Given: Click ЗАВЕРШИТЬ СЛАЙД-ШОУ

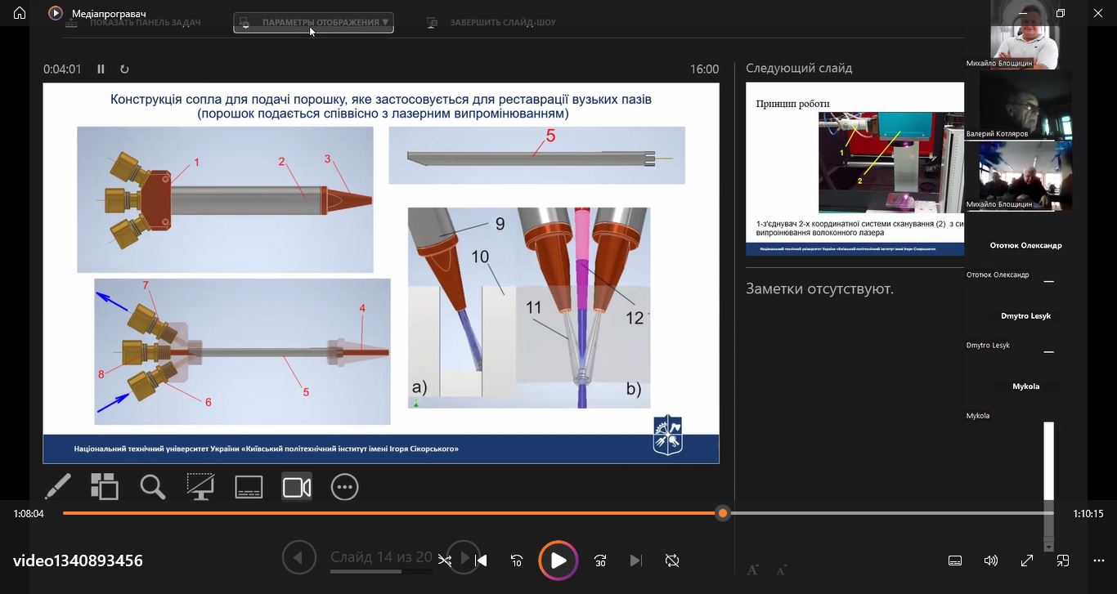Looking at the screenshot, I should pyautogui.click(x=491, y=22).
